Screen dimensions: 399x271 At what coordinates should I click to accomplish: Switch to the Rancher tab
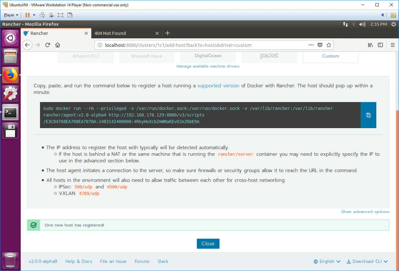[56, 33]
